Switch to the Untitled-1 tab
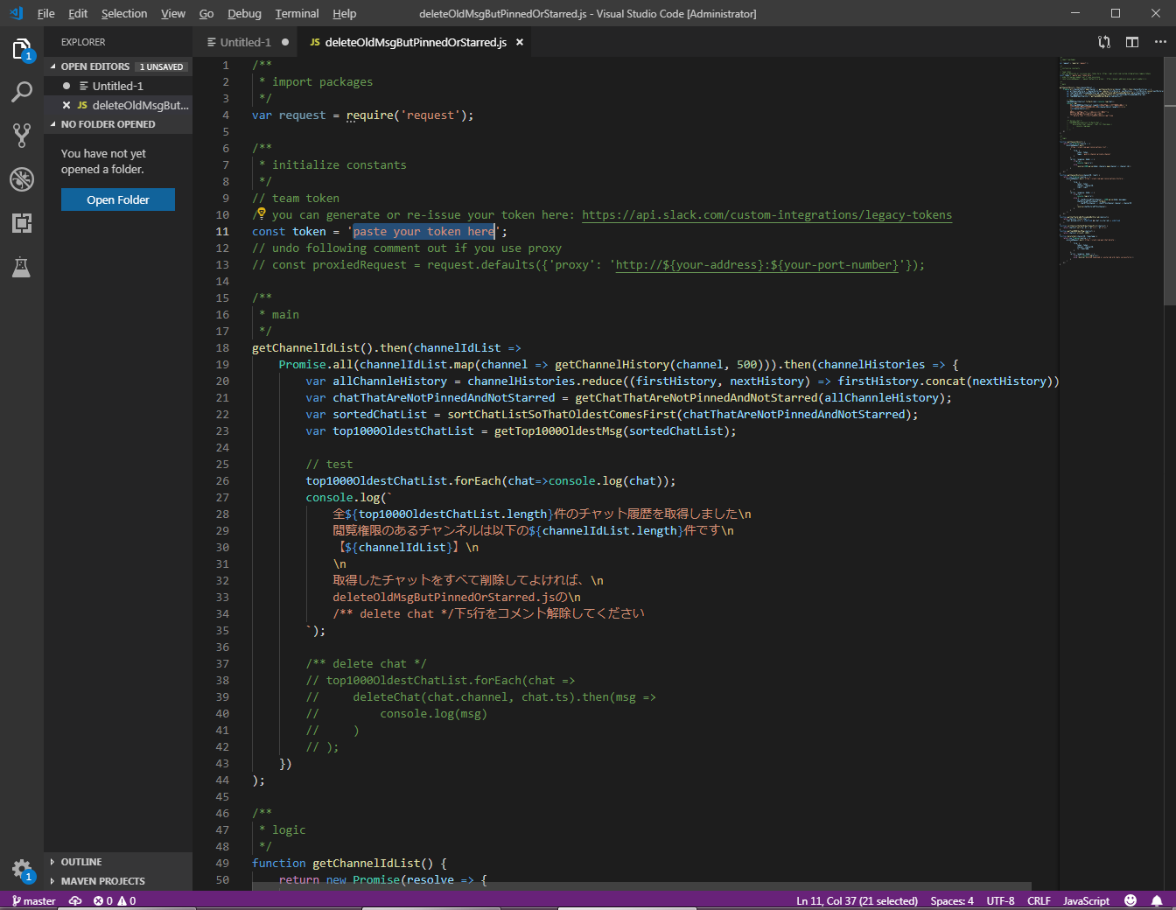This screenshot has height=910, width=1176. click(x=245, y=42)
